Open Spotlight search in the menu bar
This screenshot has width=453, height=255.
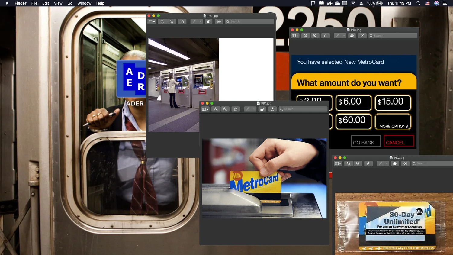pos(418,3)
